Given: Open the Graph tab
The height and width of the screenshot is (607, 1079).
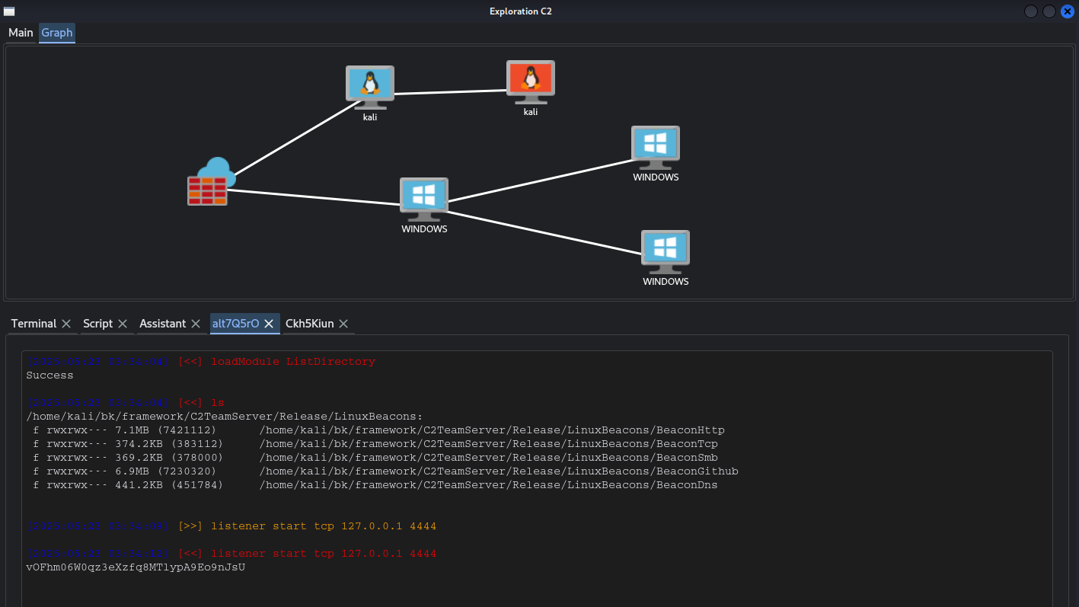Looking at the screenshot, I should pyautogui.click(x=57, y=33).
